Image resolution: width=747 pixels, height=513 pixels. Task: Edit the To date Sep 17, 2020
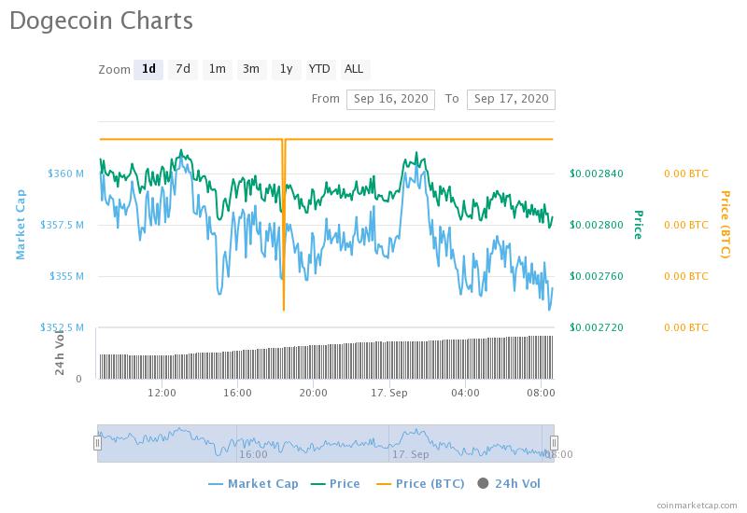point(511,100)
